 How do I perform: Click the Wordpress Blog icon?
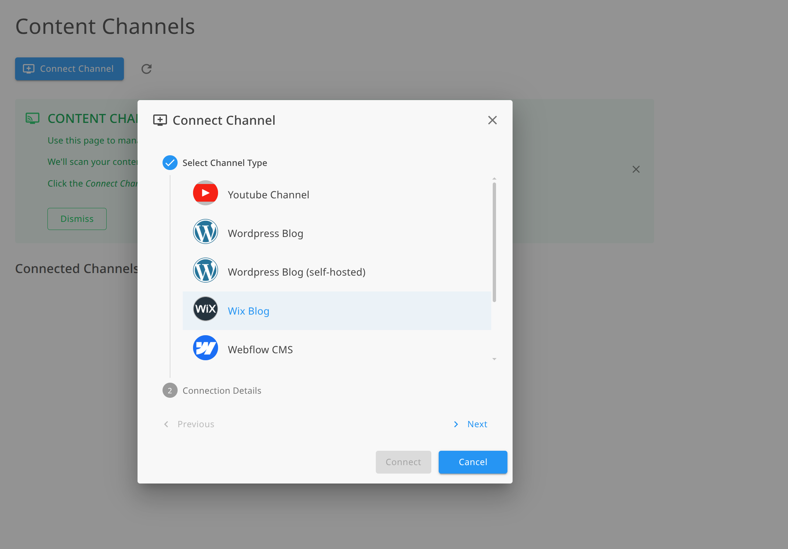205,231
